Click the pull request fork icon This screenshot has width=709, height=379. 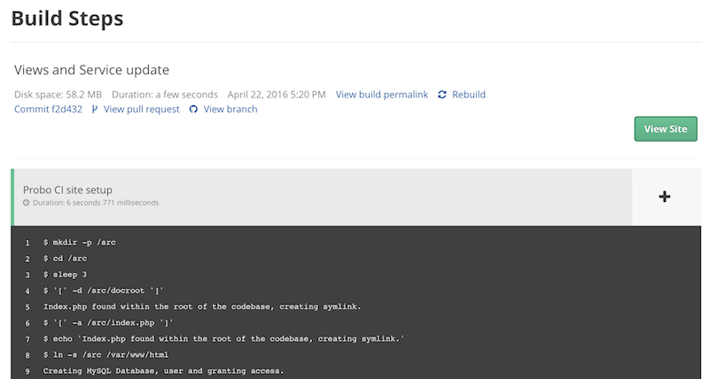click(x=95, y=110)
